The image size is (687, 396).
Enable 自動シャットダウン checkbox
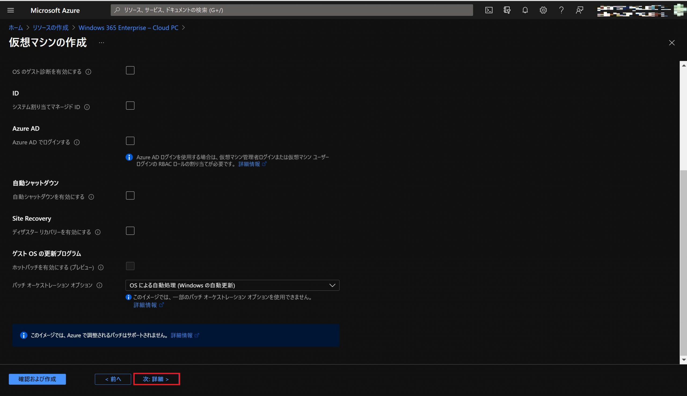130,196
